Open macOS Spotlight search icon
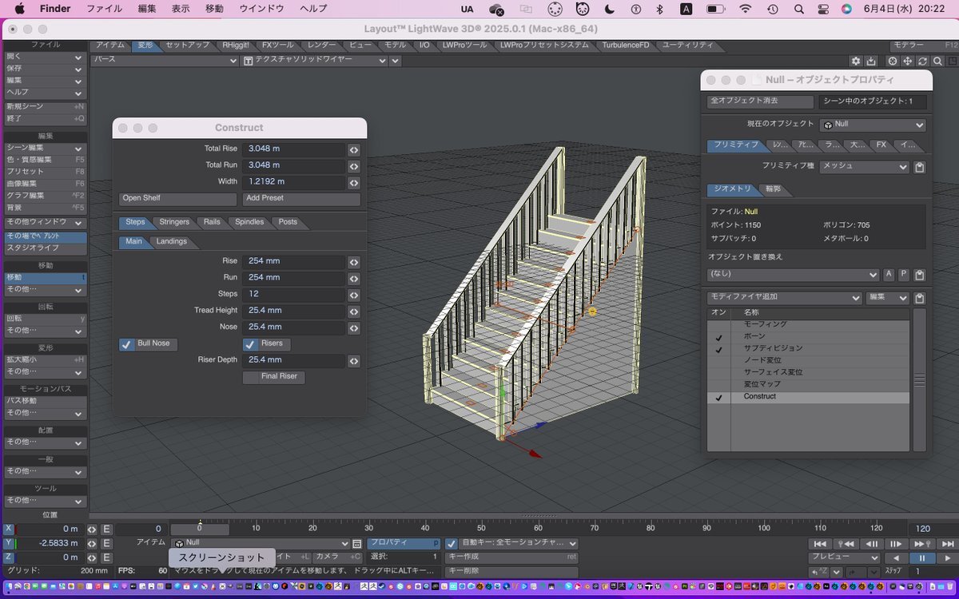This screenshot has width=959, height=599. 798,9
